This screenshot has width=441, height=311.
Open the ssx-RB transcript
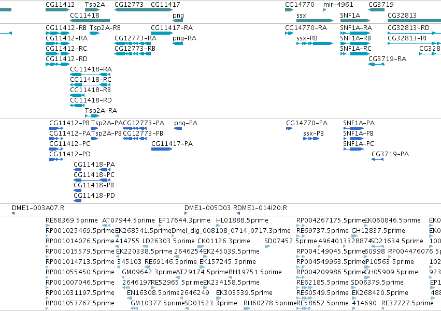[x=307, y=38]
